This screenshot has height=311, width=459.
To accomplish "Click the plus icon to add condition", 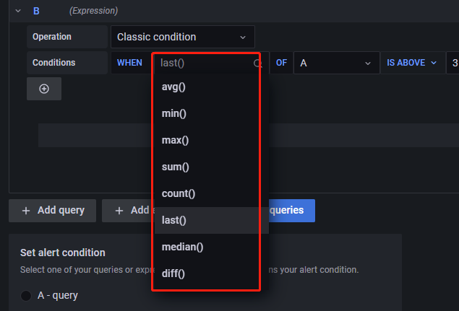I will [44, 89].
